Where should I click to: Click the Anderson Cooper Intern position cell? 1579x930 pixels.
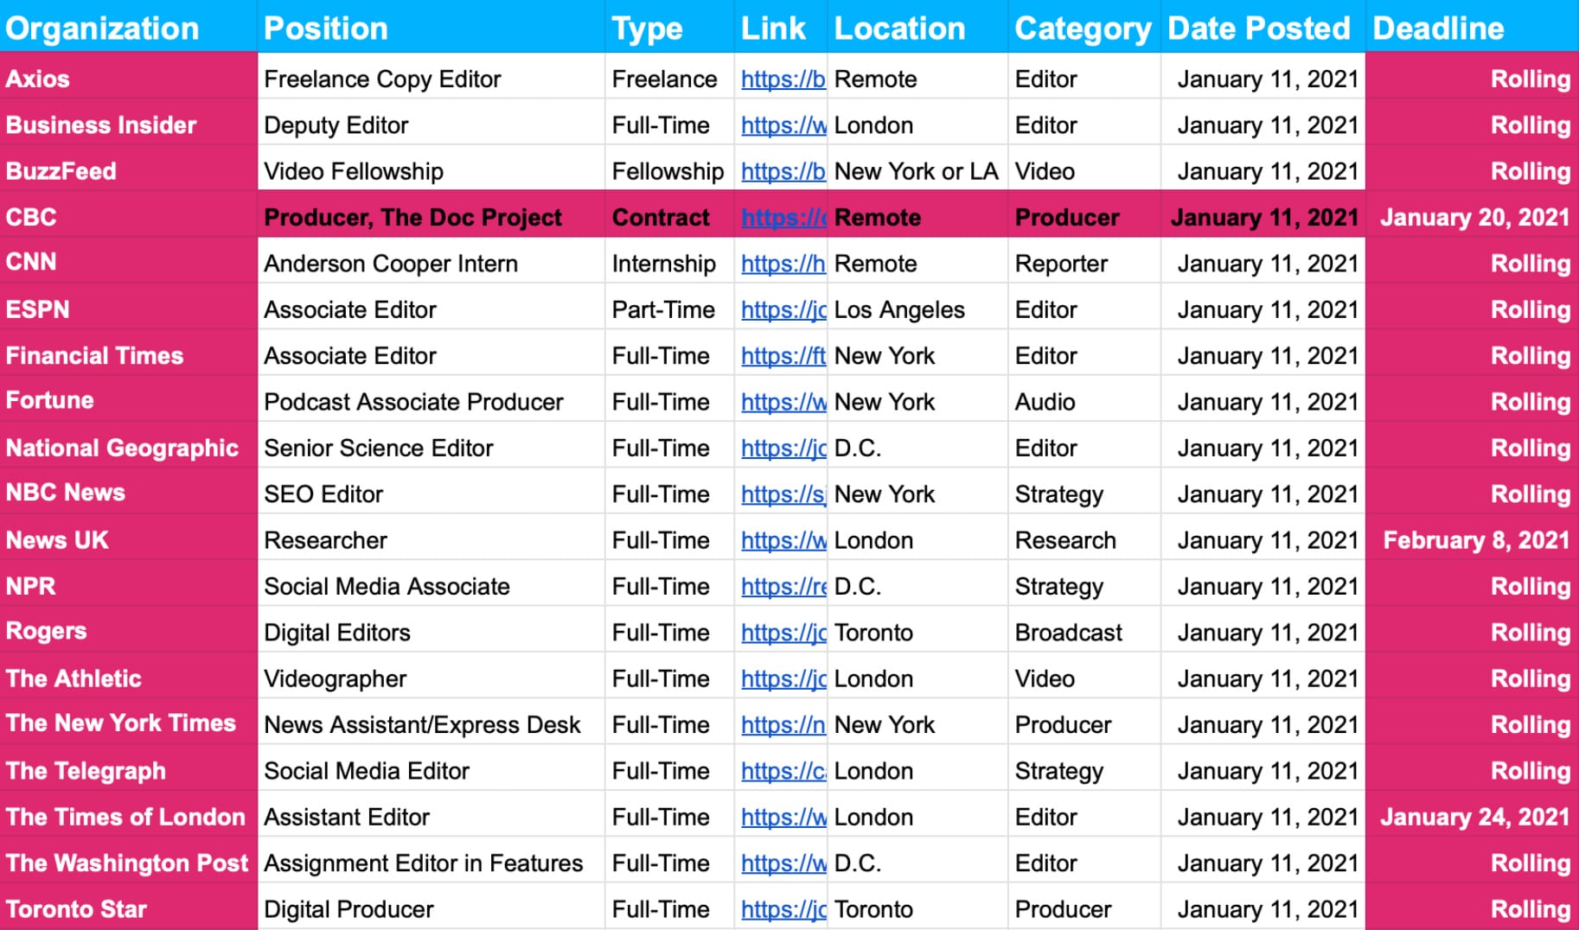pyautogui.click(x=391, y=264)
